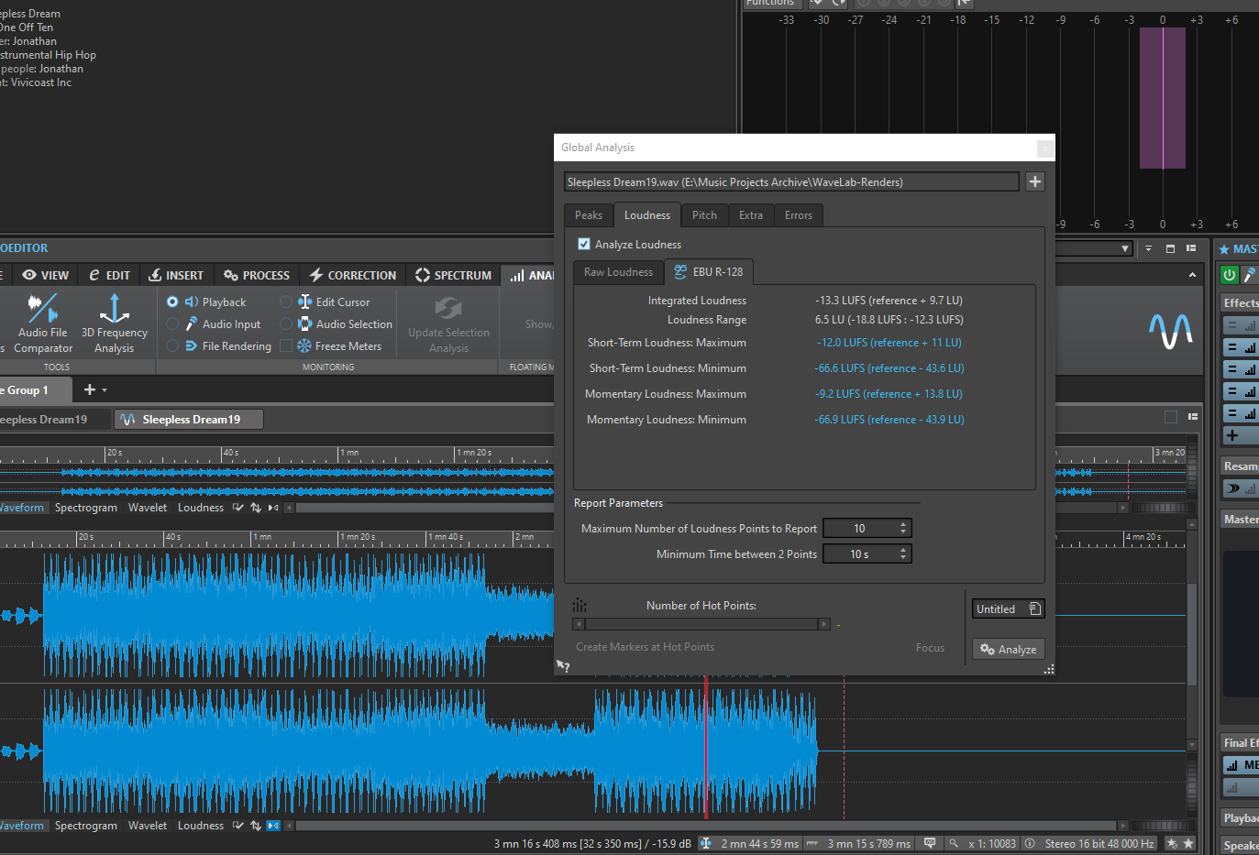Click the plus icon beside the file path

click(x=1035, y=181)
